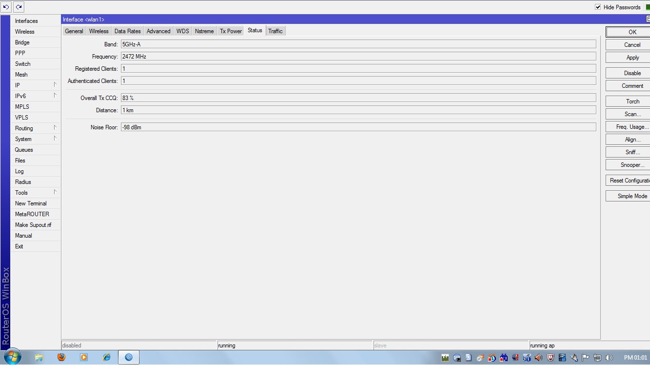Switch to the General tab

[74, 31]
